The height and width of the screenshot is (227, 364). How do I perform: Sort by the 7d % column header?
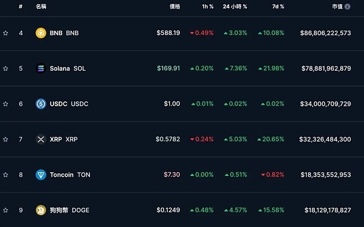tap(278, 7)
